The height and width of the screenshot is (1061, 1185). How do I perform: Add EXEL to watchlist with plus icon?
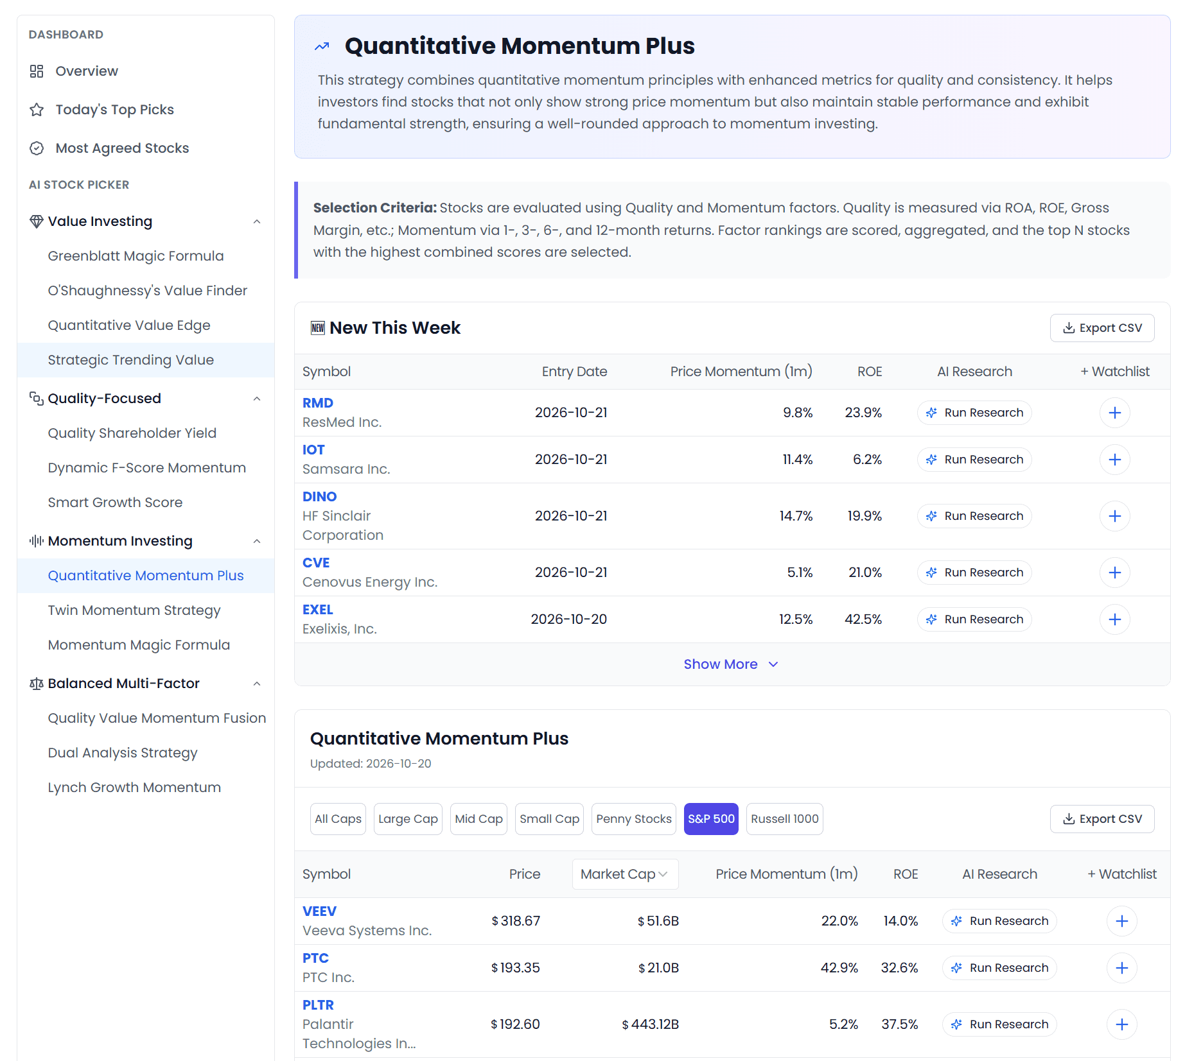tap(1115, 619)
